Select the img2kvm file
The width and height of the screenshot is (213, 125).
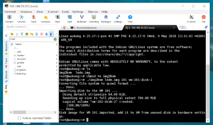coord(21,70)
